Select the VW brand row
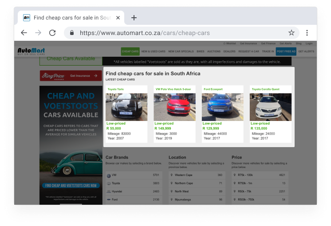Image resolution: width=331 pixels, height=226 pixels. [x=134, y=175]
